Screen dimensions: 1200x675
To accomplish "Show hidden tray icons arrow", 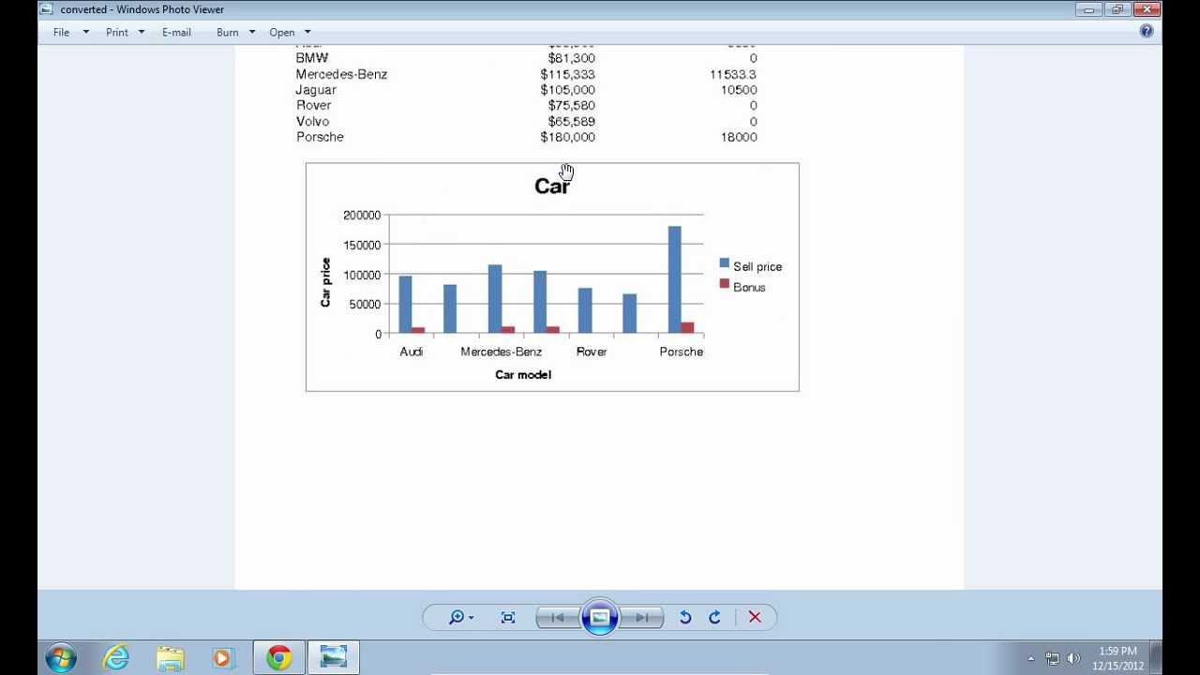I will coord(1031,658).
